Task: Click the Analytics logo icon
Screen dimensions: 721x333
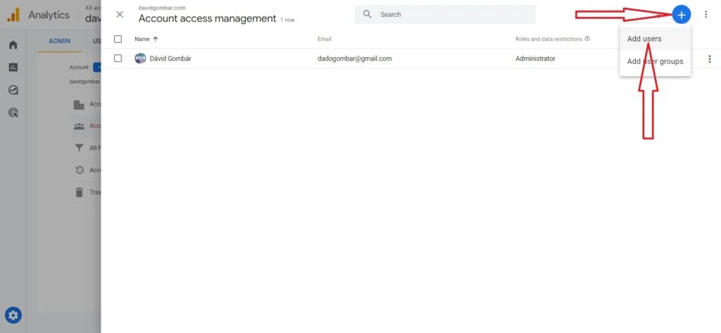Action: pyautogui.click(x=13, y=15)
